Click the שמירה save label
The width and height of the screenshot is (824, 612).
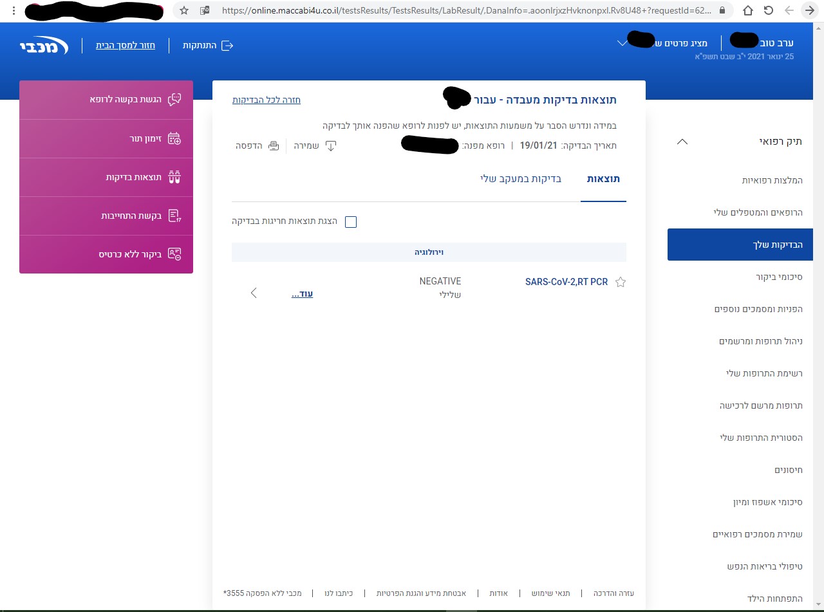(x=306, y=146)
